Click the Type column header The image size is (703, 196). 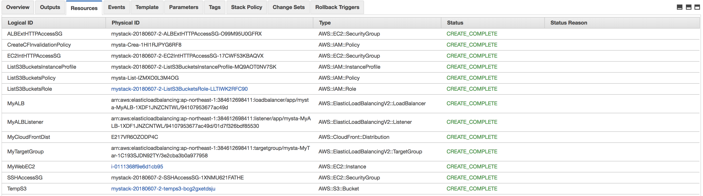pyautogui.click(x=324, y=23)
